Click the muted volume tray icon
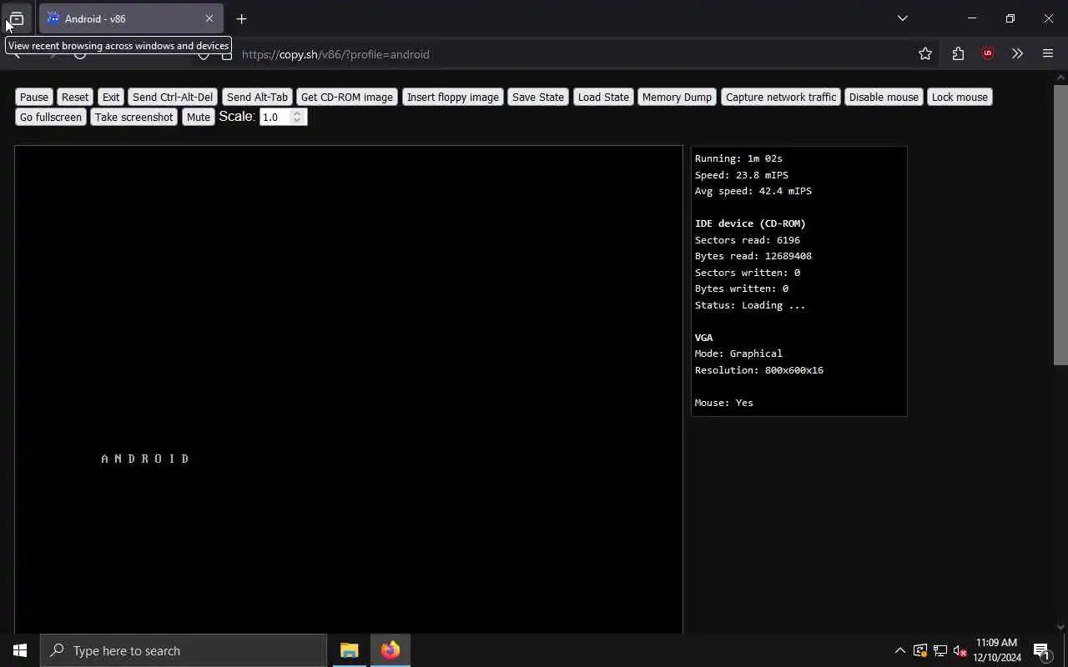This screenshot has width=1068, height=667. [x=960, y=650]
